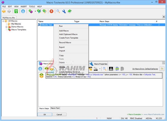Click the OK button
167x121 pixels.
(x=45, y=115)
